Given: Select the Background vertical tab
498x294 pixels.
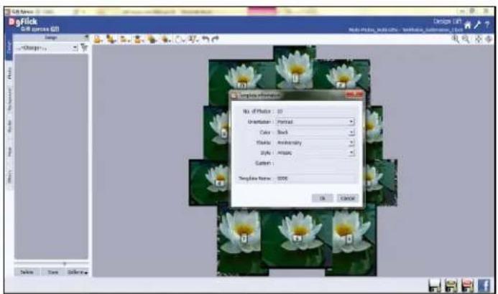Looking at the screenshot, I should (9, 99).
